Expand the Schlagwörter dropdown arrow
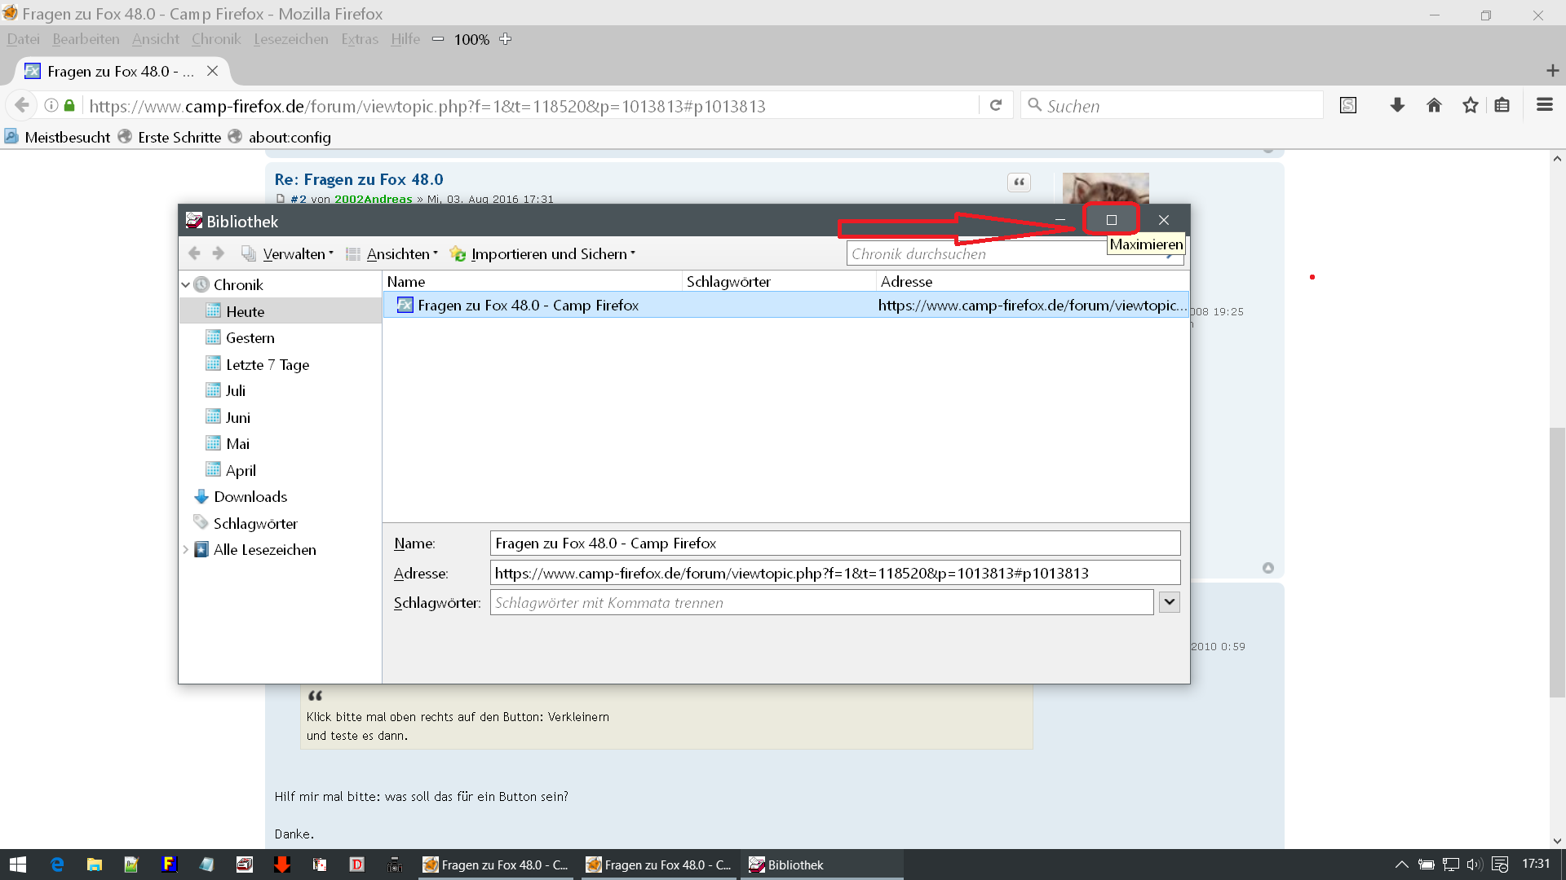Image resolution: width=1566 pixels, height=880 pixels. coord(1169,602)
